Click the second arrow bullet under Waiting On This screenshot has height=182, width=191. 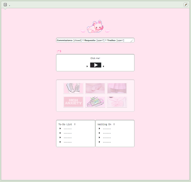click(99, 133)
